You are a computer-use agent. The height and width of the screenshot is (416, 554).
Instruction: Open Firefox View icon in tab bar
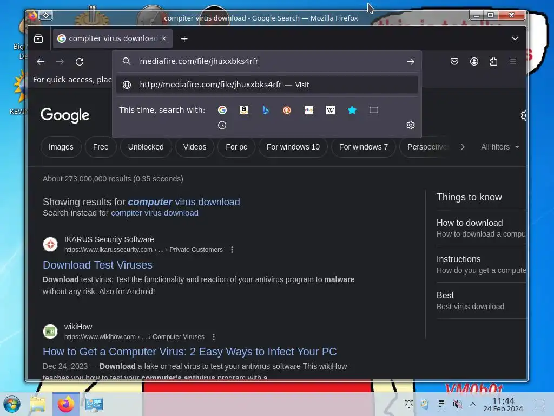pyautogui.click(x=38, y=38)
